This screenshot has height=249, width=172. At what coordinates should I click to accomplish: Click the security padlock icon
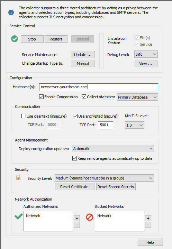pyautogui.click(x=18, y=177)
